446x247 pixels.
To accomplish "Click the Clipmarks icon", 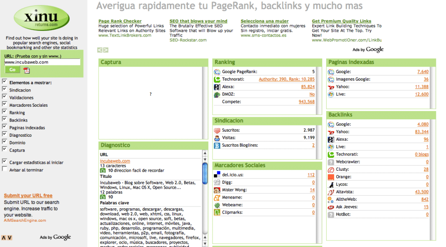I will tap(217, 213).
